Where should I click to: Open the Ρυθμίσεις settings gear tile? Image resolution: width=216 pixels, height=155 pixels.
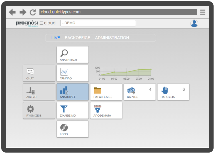[x=39, y=110]
